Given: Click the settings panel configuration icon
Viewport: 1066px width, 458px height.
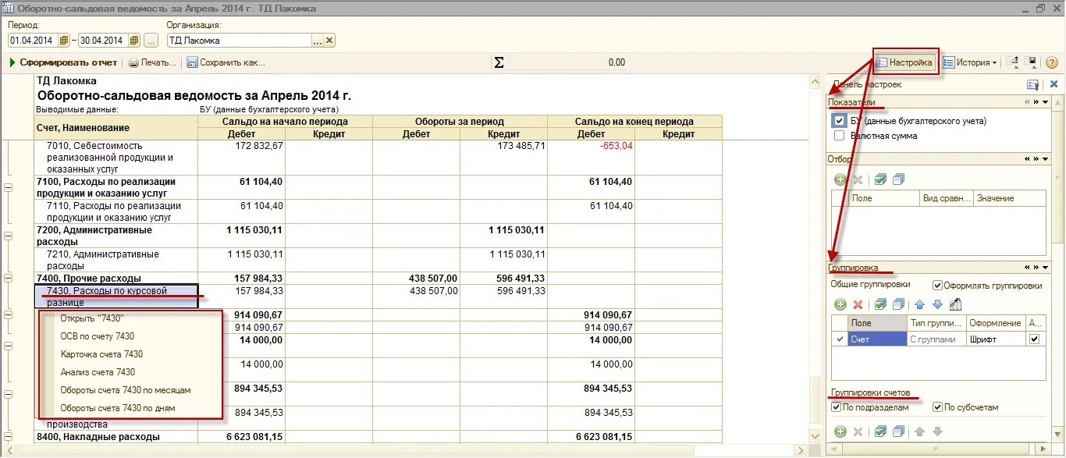Looking at the screenshot, I should click(x=1033, y=84).
